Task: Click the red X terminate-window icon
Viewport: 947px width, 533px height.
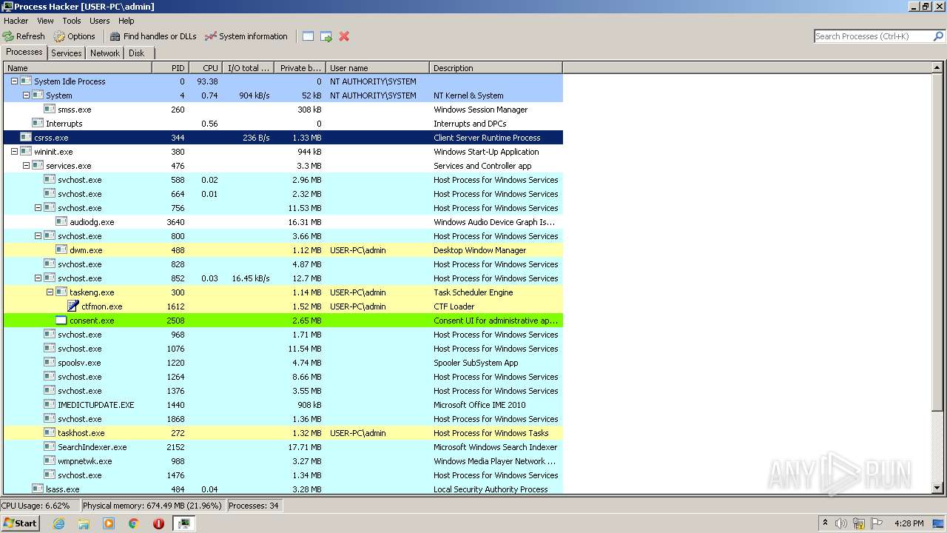Action: 344,36
